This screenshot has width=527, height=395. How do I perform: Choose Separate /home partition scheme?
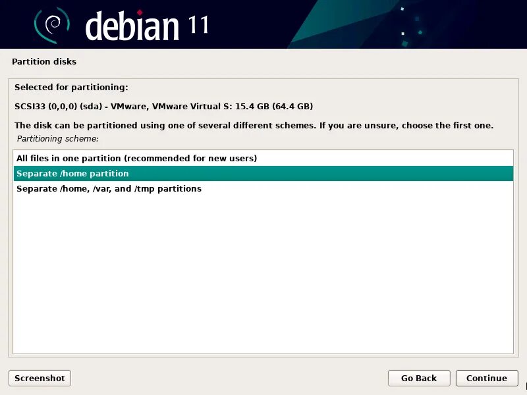click(x=263, y=173)
